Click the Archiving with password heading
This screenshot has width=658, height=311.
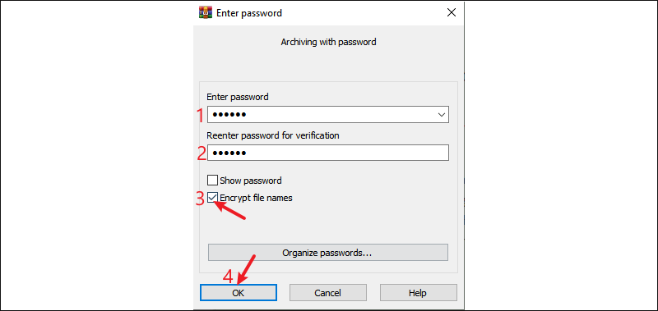(x=328, y=42)
